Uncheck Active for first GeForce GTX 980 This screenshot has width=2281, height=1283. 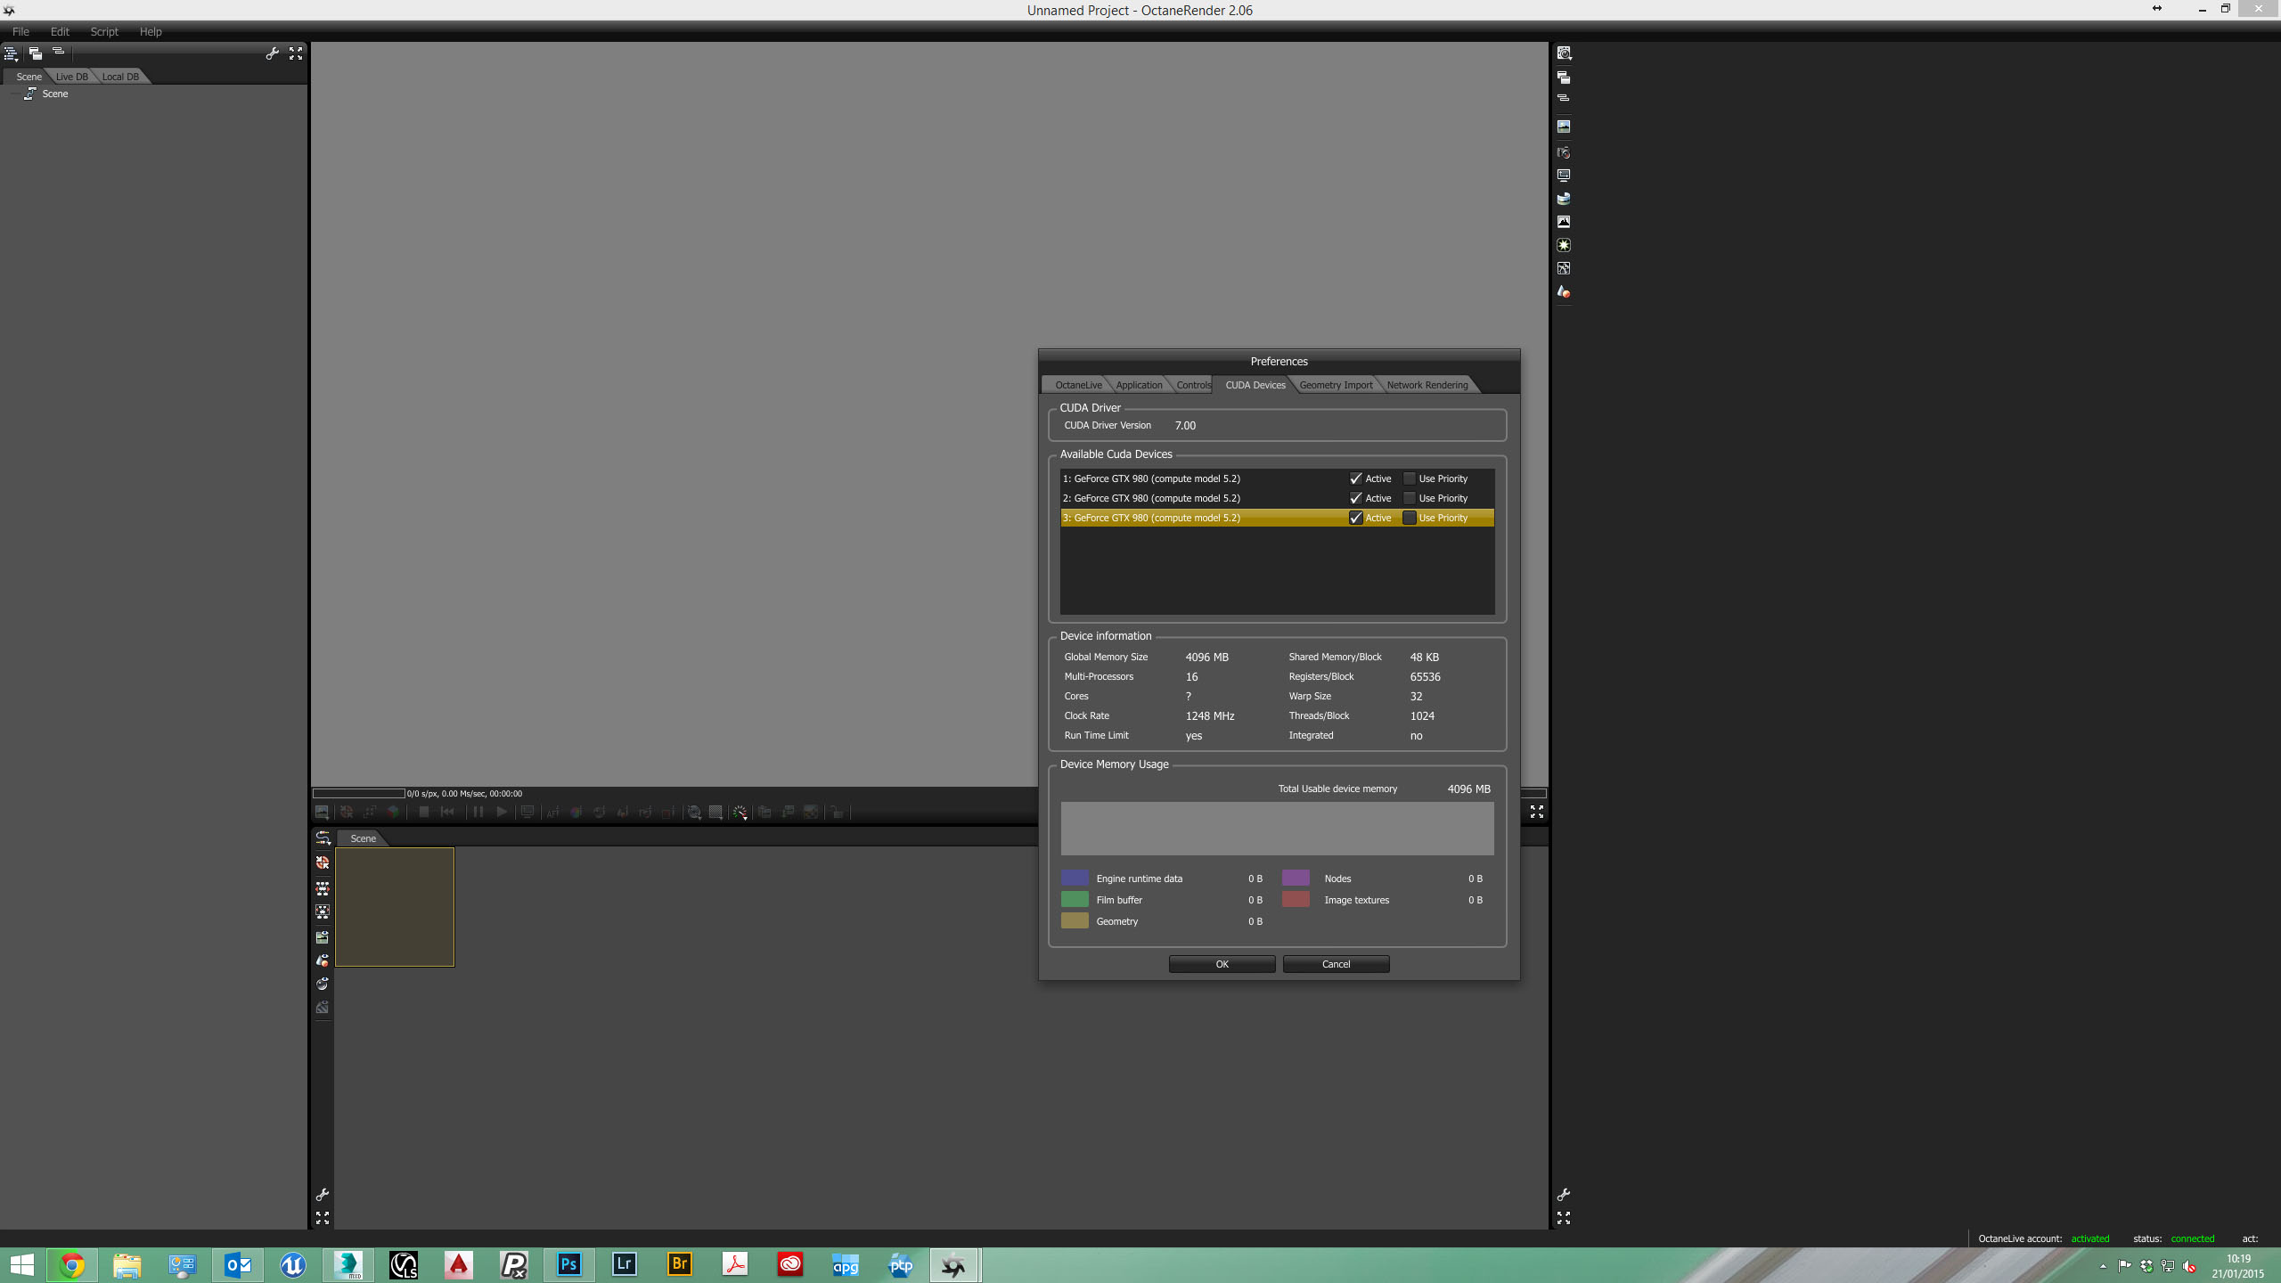coord(1355,478)
